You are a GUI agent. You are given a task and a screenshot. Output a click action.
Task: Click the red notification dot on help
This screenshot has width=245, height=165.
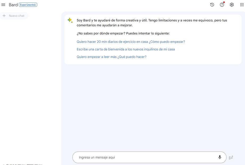coord(224,2)
